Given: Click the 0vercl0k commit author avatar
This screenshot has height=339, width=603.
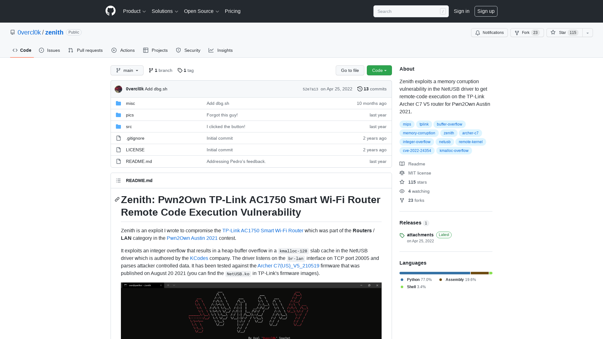Looking at the screenshot, I should pos(118,89).
